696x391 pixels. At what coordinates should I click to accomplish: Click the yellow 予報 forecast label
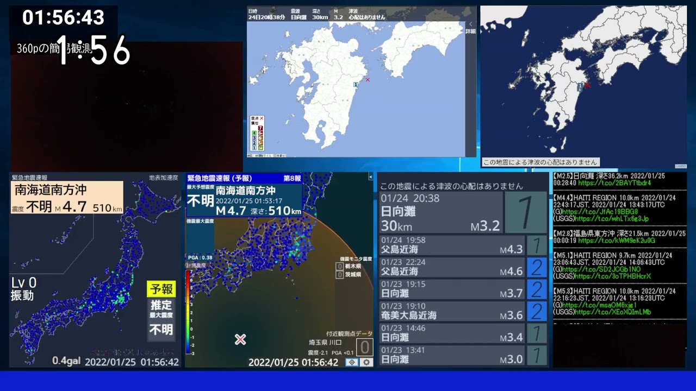click(x=161, y=289)
